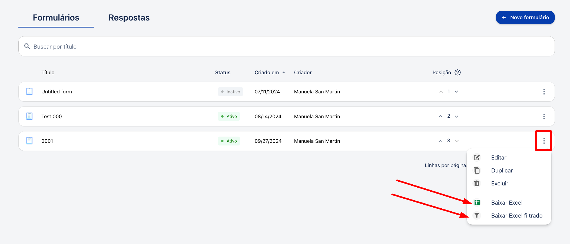Move Test 000 up one position
The width and height of the screenshot is (570, 244).
(x=440, y=116)
